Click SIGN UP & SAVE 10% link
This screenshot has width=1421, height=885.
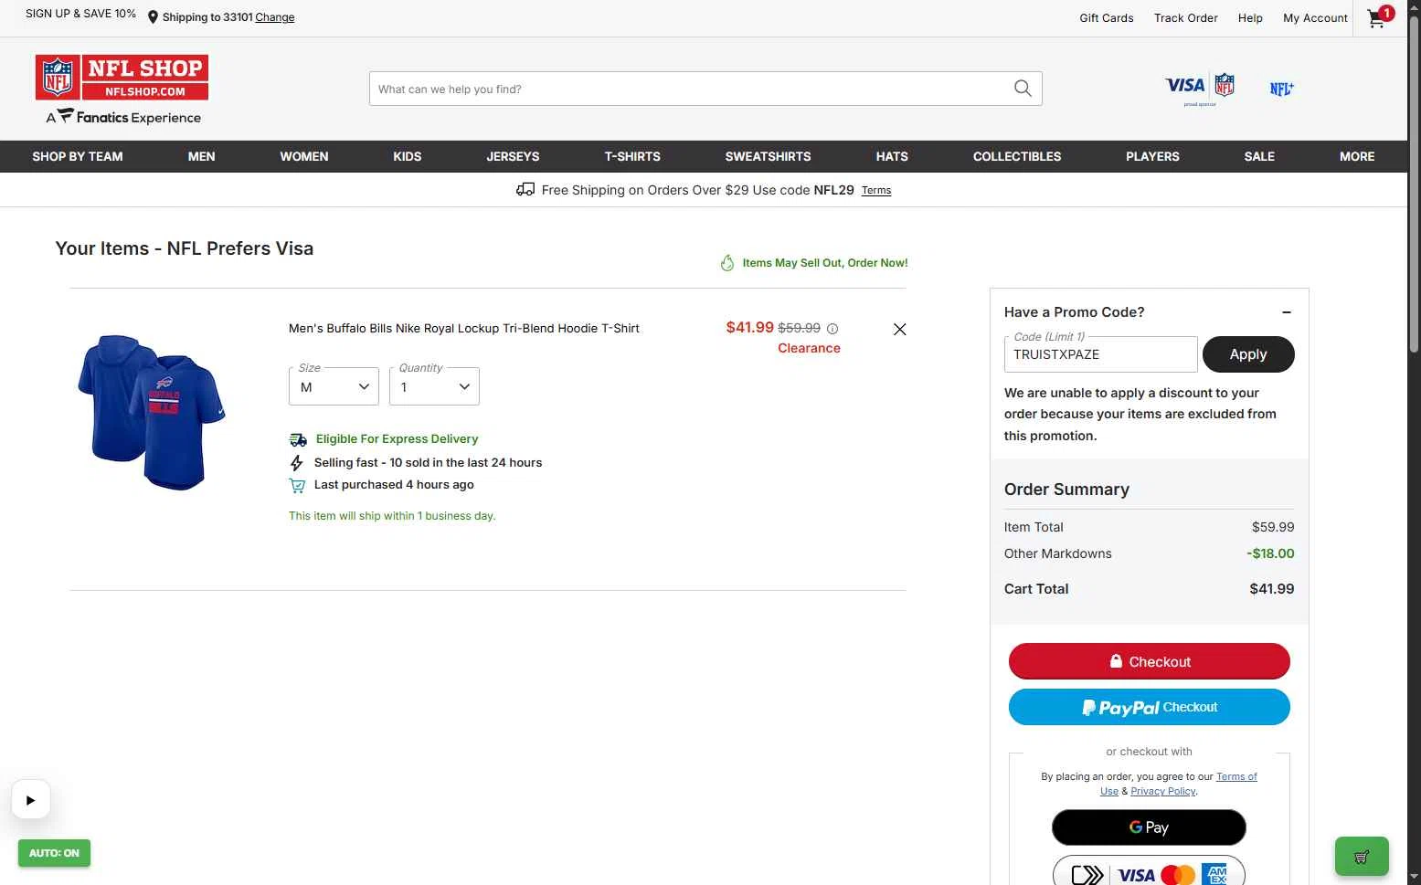[80, 14]
